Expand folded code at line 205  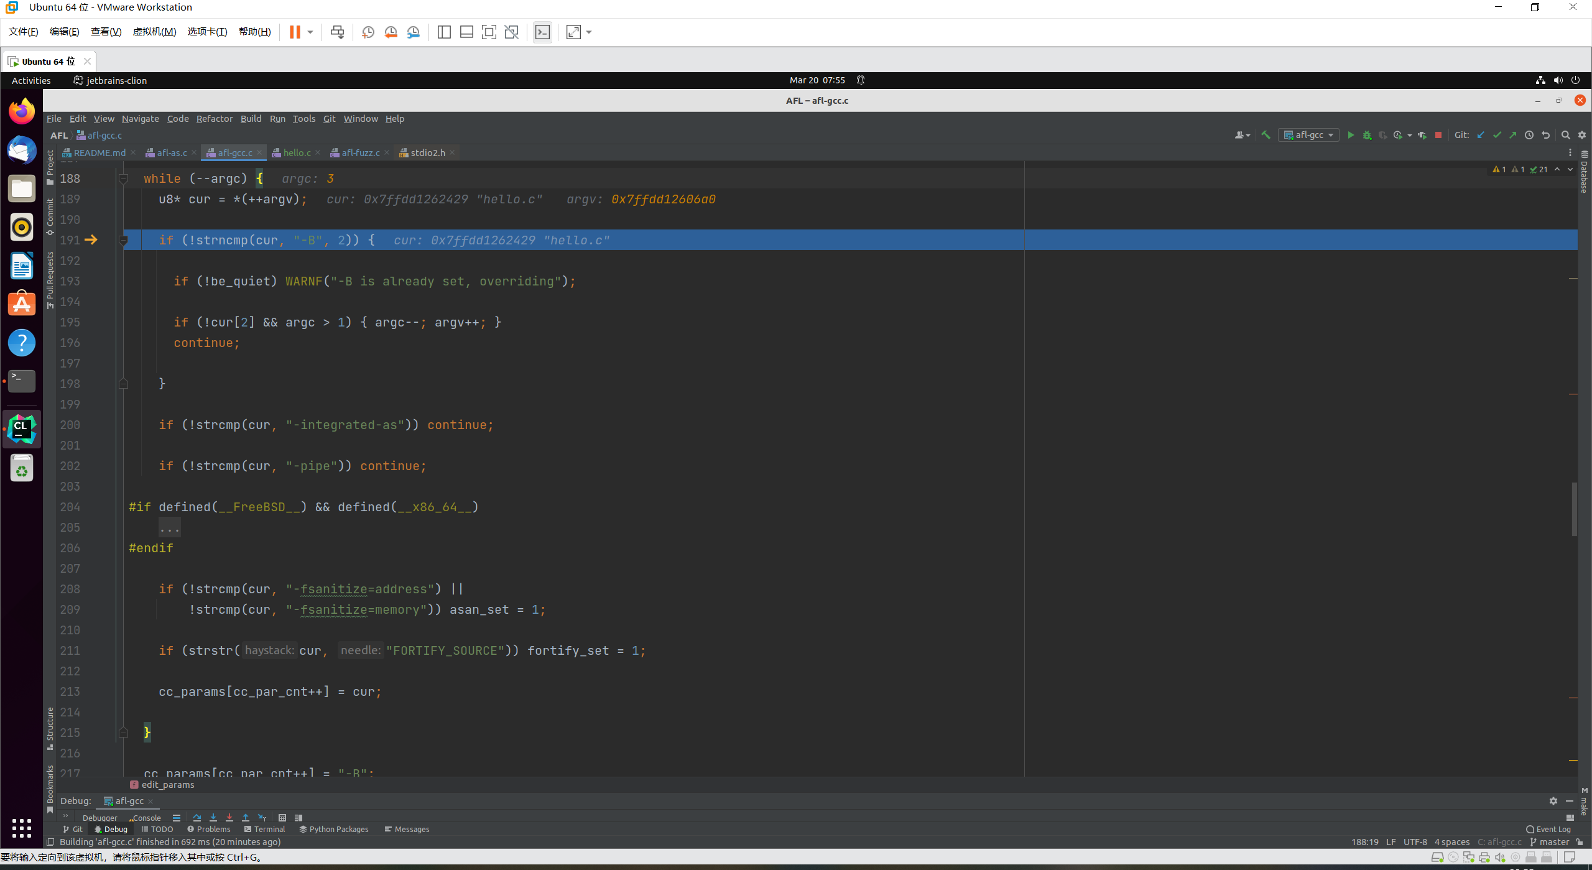[169, 528]
